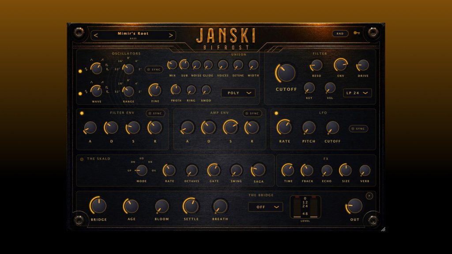Click the PWIDTH knob

176,90
